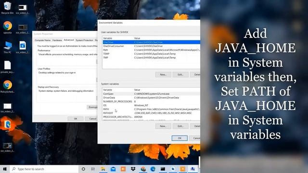Screen dimensions: 308x173
Task: Switch to the black console window on taskbar
Action: click(163, 169)
